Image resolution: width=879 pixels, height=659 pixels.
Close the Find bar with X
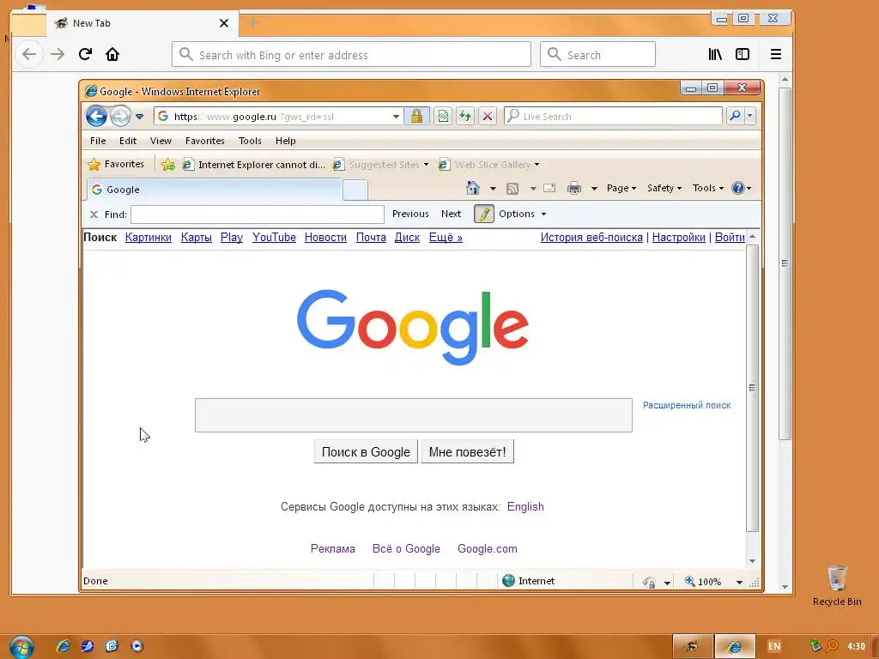[x=94, y=214]
